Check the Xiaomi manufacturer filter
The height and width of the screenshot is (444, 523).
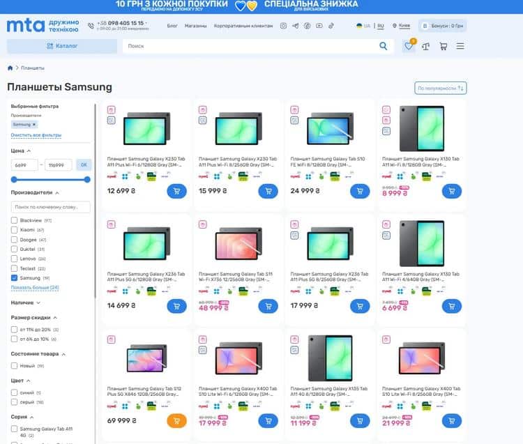pyautogui.click(x=14, y=230)
